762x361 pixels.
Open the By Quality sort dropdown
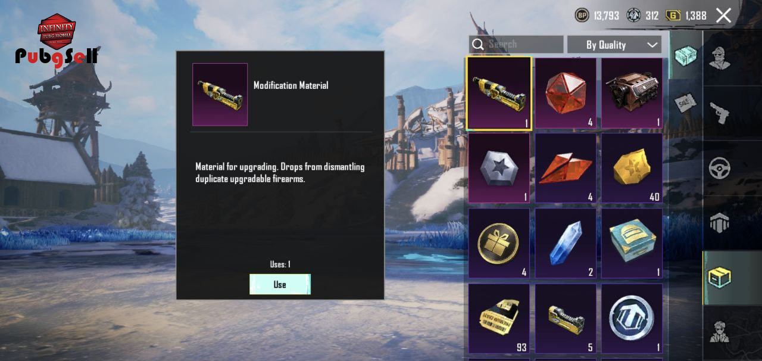pyautogui.click(x=614, y=45)
